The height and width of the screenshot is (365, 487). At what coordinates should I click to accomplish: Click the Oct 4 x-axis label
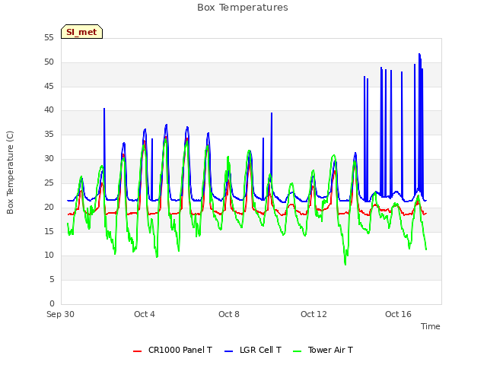click(x=145, y=314)
